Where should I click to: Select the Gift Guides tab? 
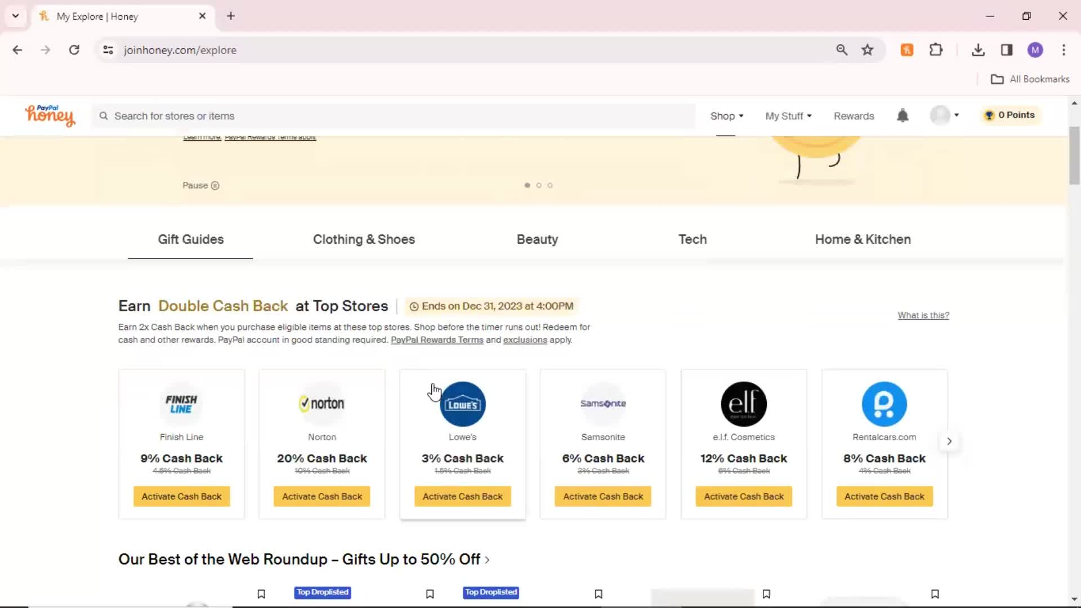(190, 239)
